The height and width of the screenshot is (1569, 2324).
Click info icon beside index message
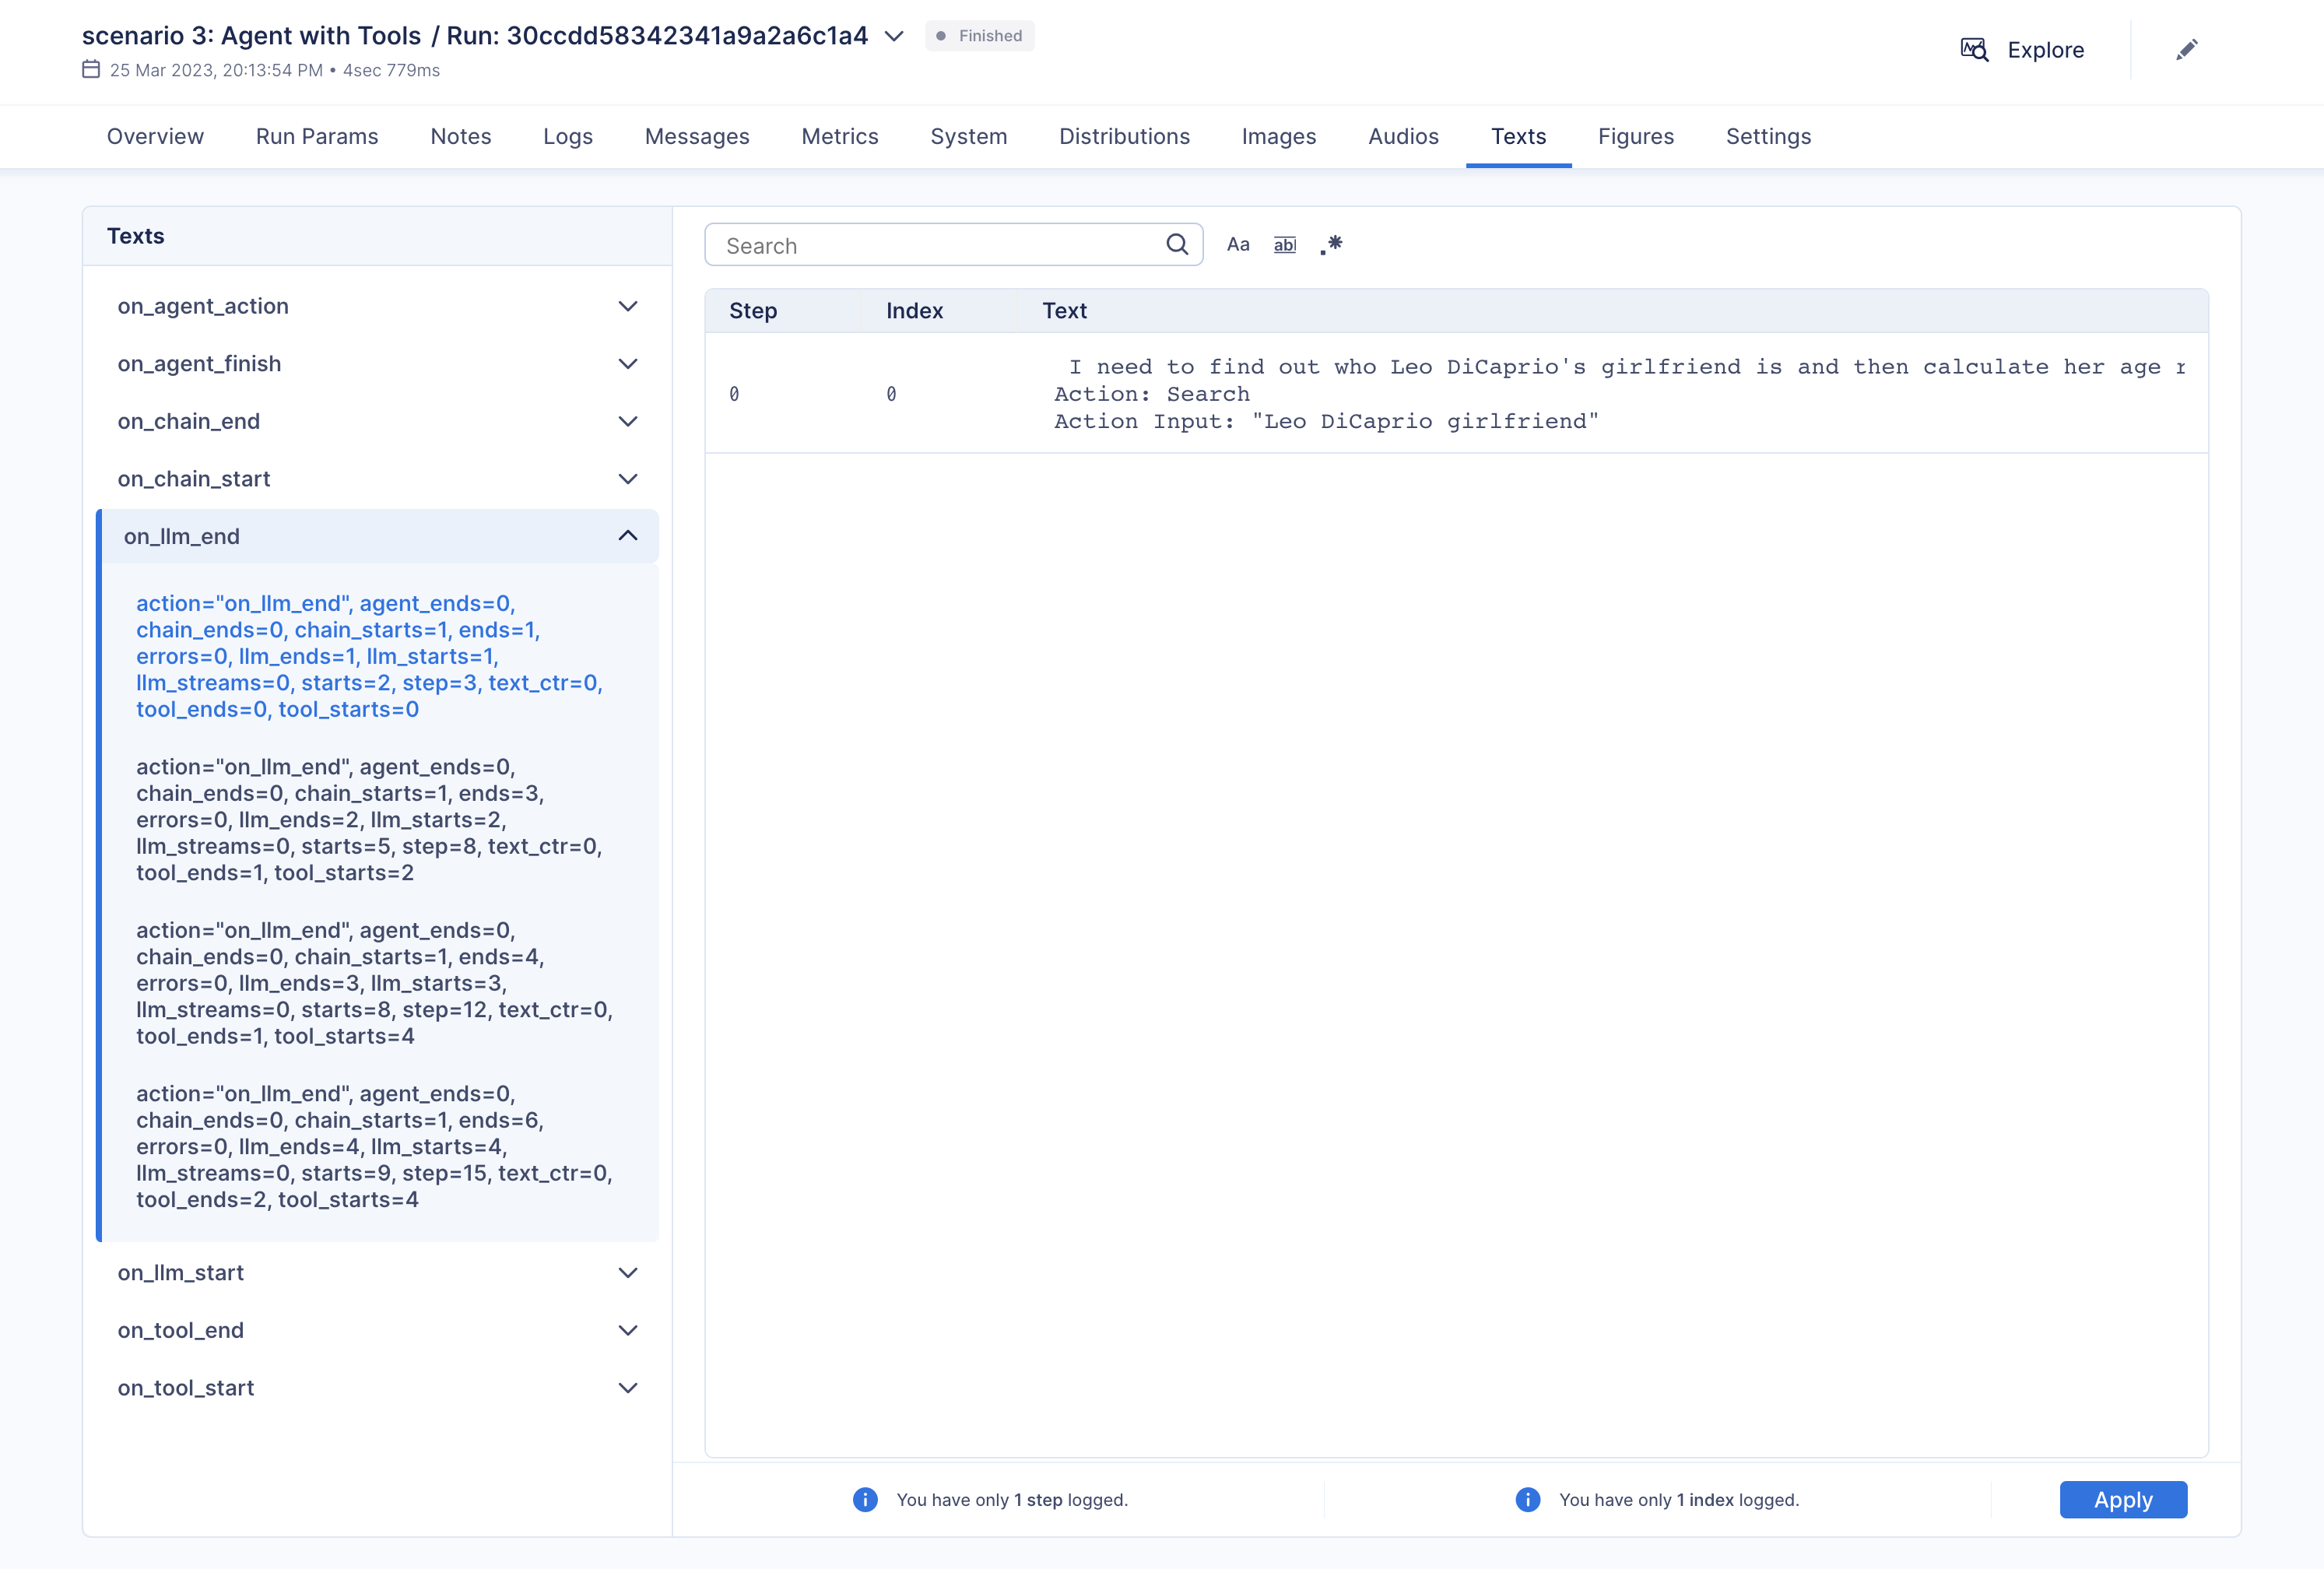(1527, 1499)
